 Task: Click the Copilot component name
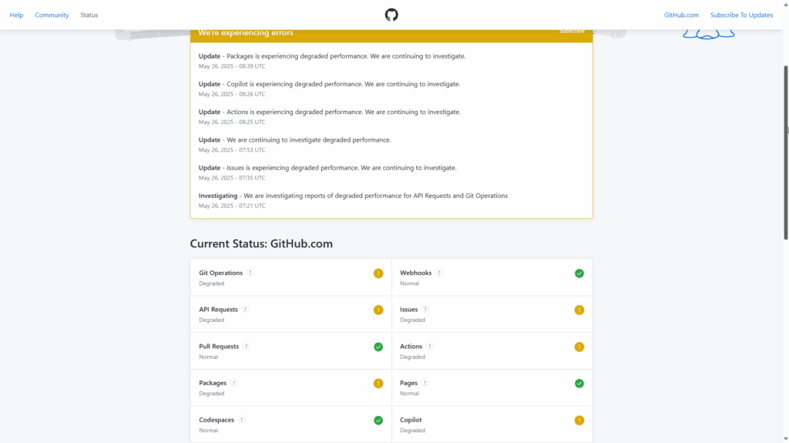pyautogui.click(x=411, y=420)
